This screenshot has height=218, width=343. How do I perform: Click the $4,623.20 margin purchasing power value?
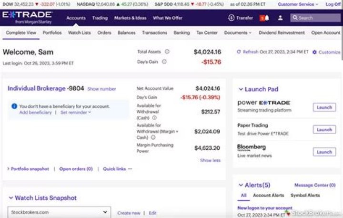tap(207, 148)
